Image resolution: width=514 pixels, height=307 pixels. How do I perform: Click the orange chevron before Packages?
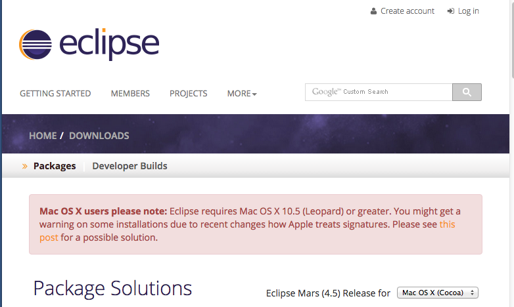click(x=25, y=167)
